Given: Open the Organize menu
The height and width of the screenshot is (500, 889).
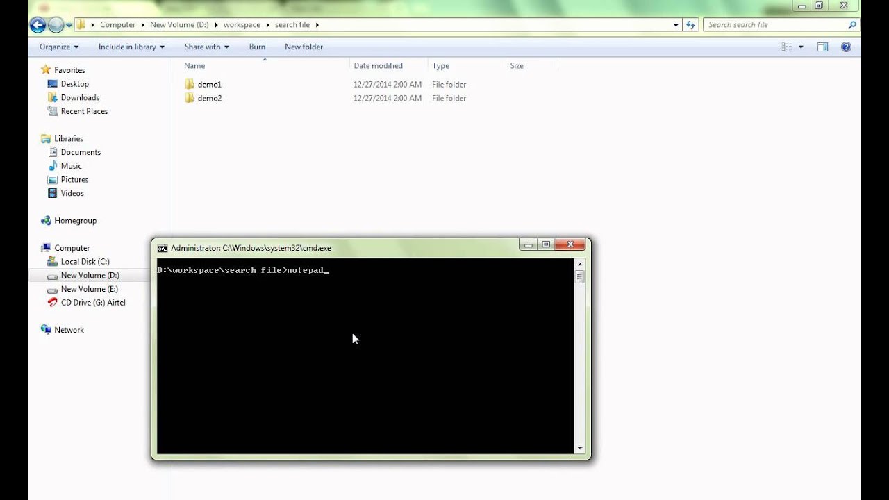Looking at the screenshot, I should point(59,47).
